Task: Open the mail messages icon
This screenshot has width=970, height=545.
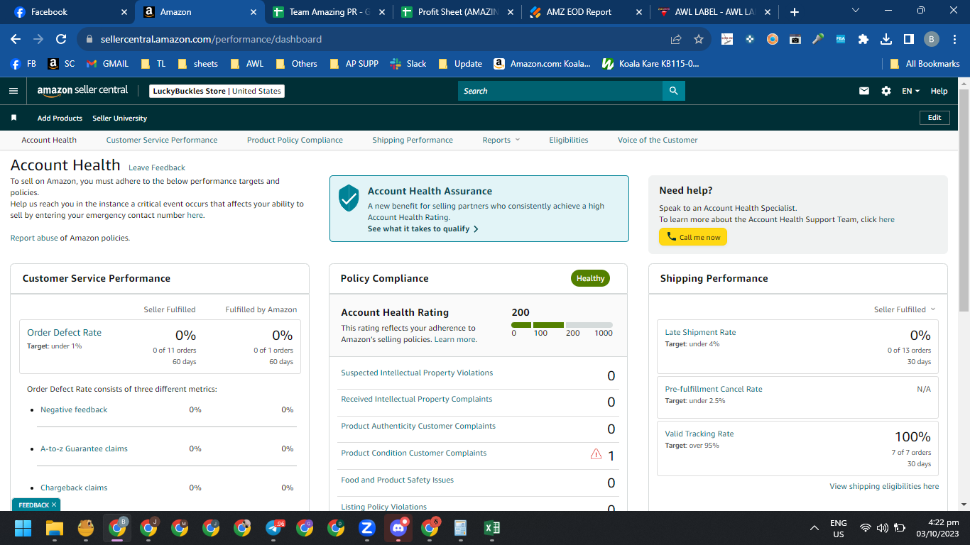Action: 864,91
